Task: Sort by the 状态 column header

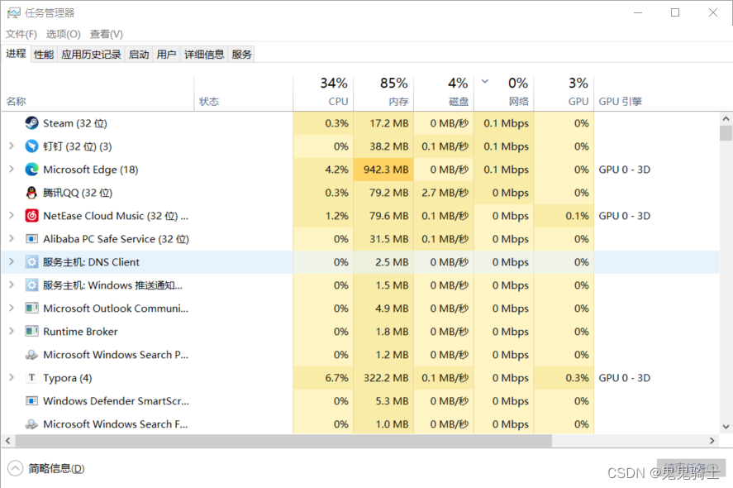Action: tap(244, 93)
